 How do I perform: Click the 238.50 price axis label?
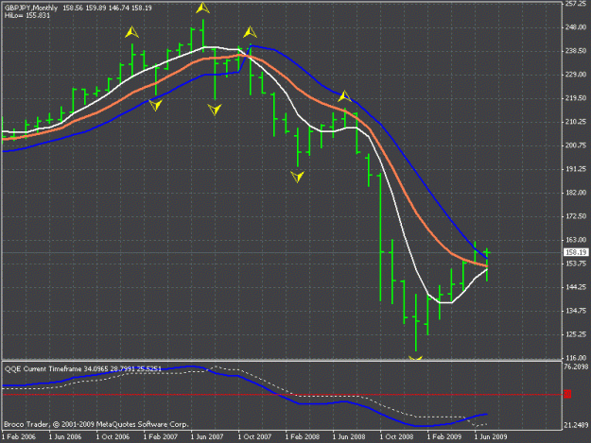[576, 51]
